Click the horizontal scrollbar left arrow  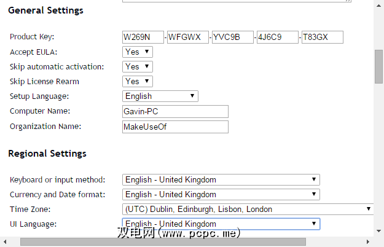tap(4, 242)
